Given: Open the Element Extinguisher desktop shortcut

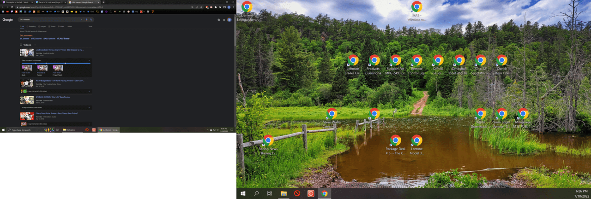Looking at the screenshot, I should point(247,11).
